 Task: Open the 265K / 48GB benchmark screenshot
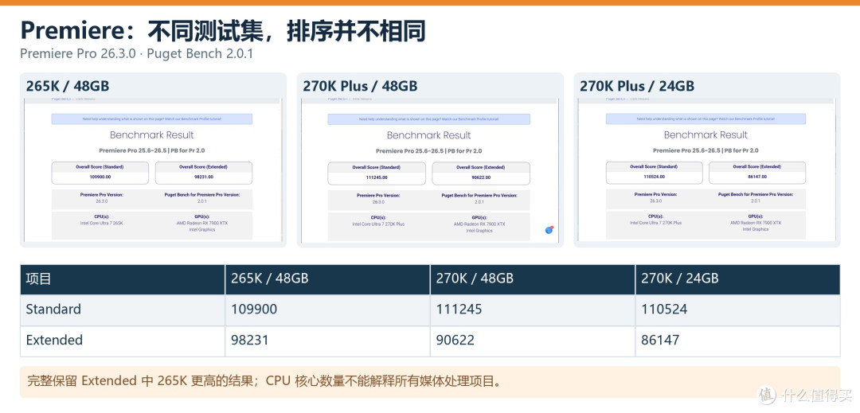pyautogui.click(x=152, y=169)
